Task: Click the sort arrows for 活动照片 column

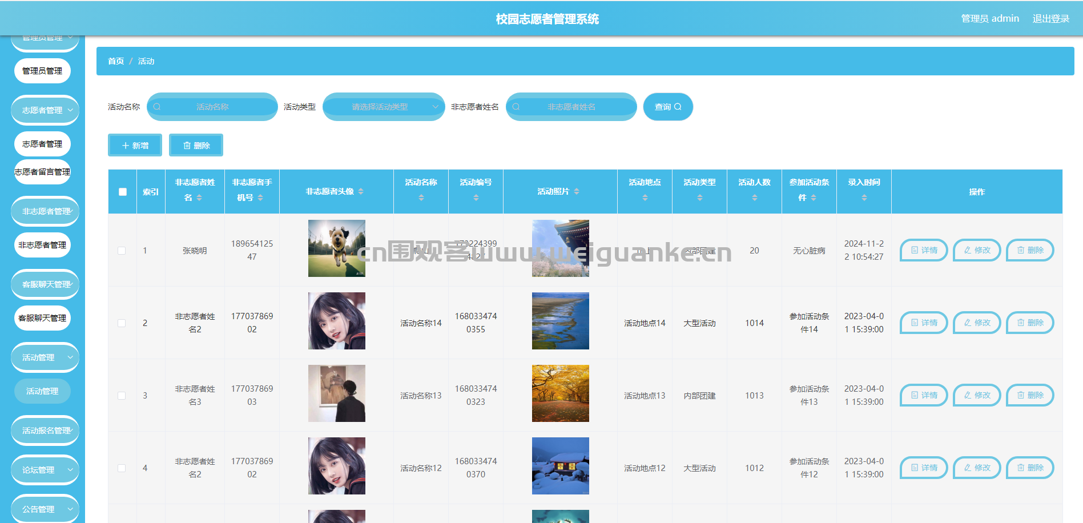Action: coord(577,191)
